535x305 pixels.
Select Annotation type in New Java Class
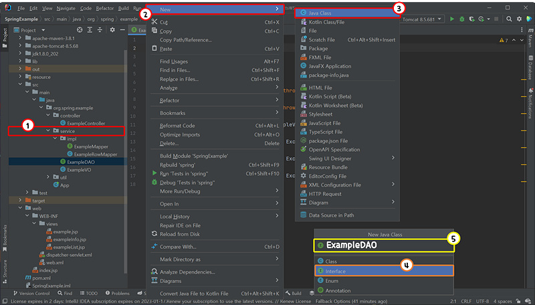pos(384,291)
